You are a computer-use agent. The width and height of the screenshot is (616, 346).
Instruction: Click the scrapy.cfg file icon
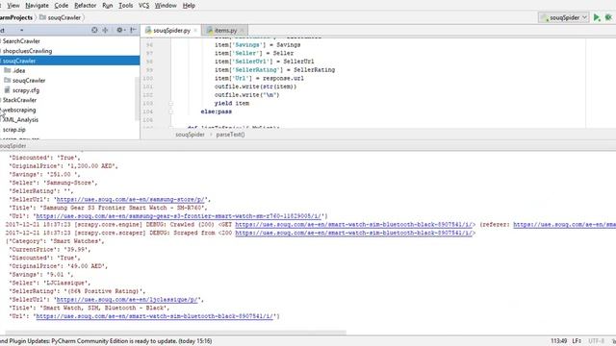[7, 89]
